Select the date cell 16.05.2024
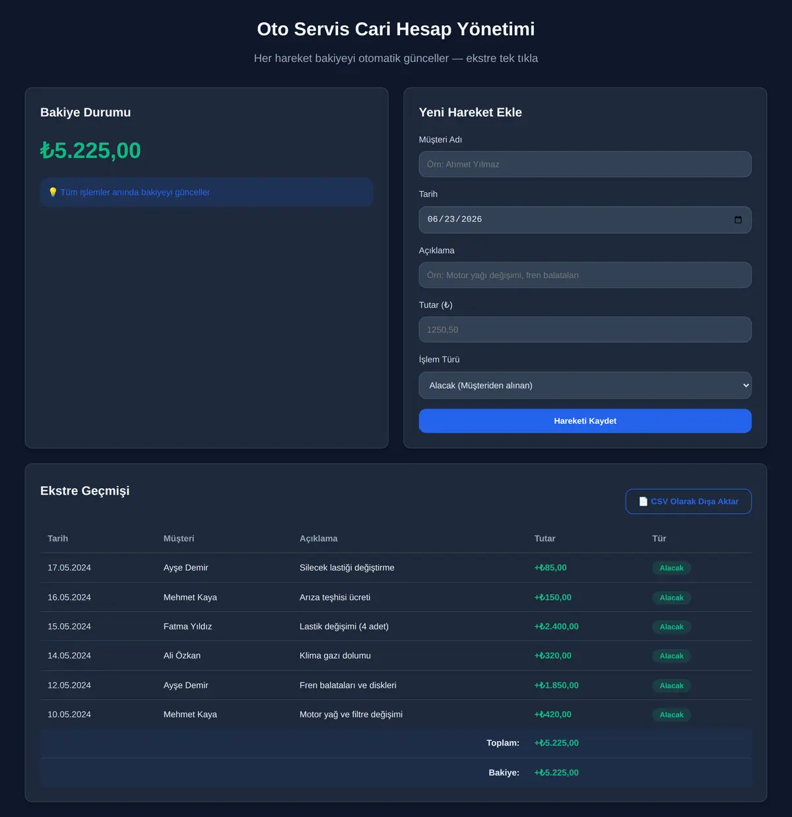792x817 pixels. pyautogui.click(x=69, y=597)
